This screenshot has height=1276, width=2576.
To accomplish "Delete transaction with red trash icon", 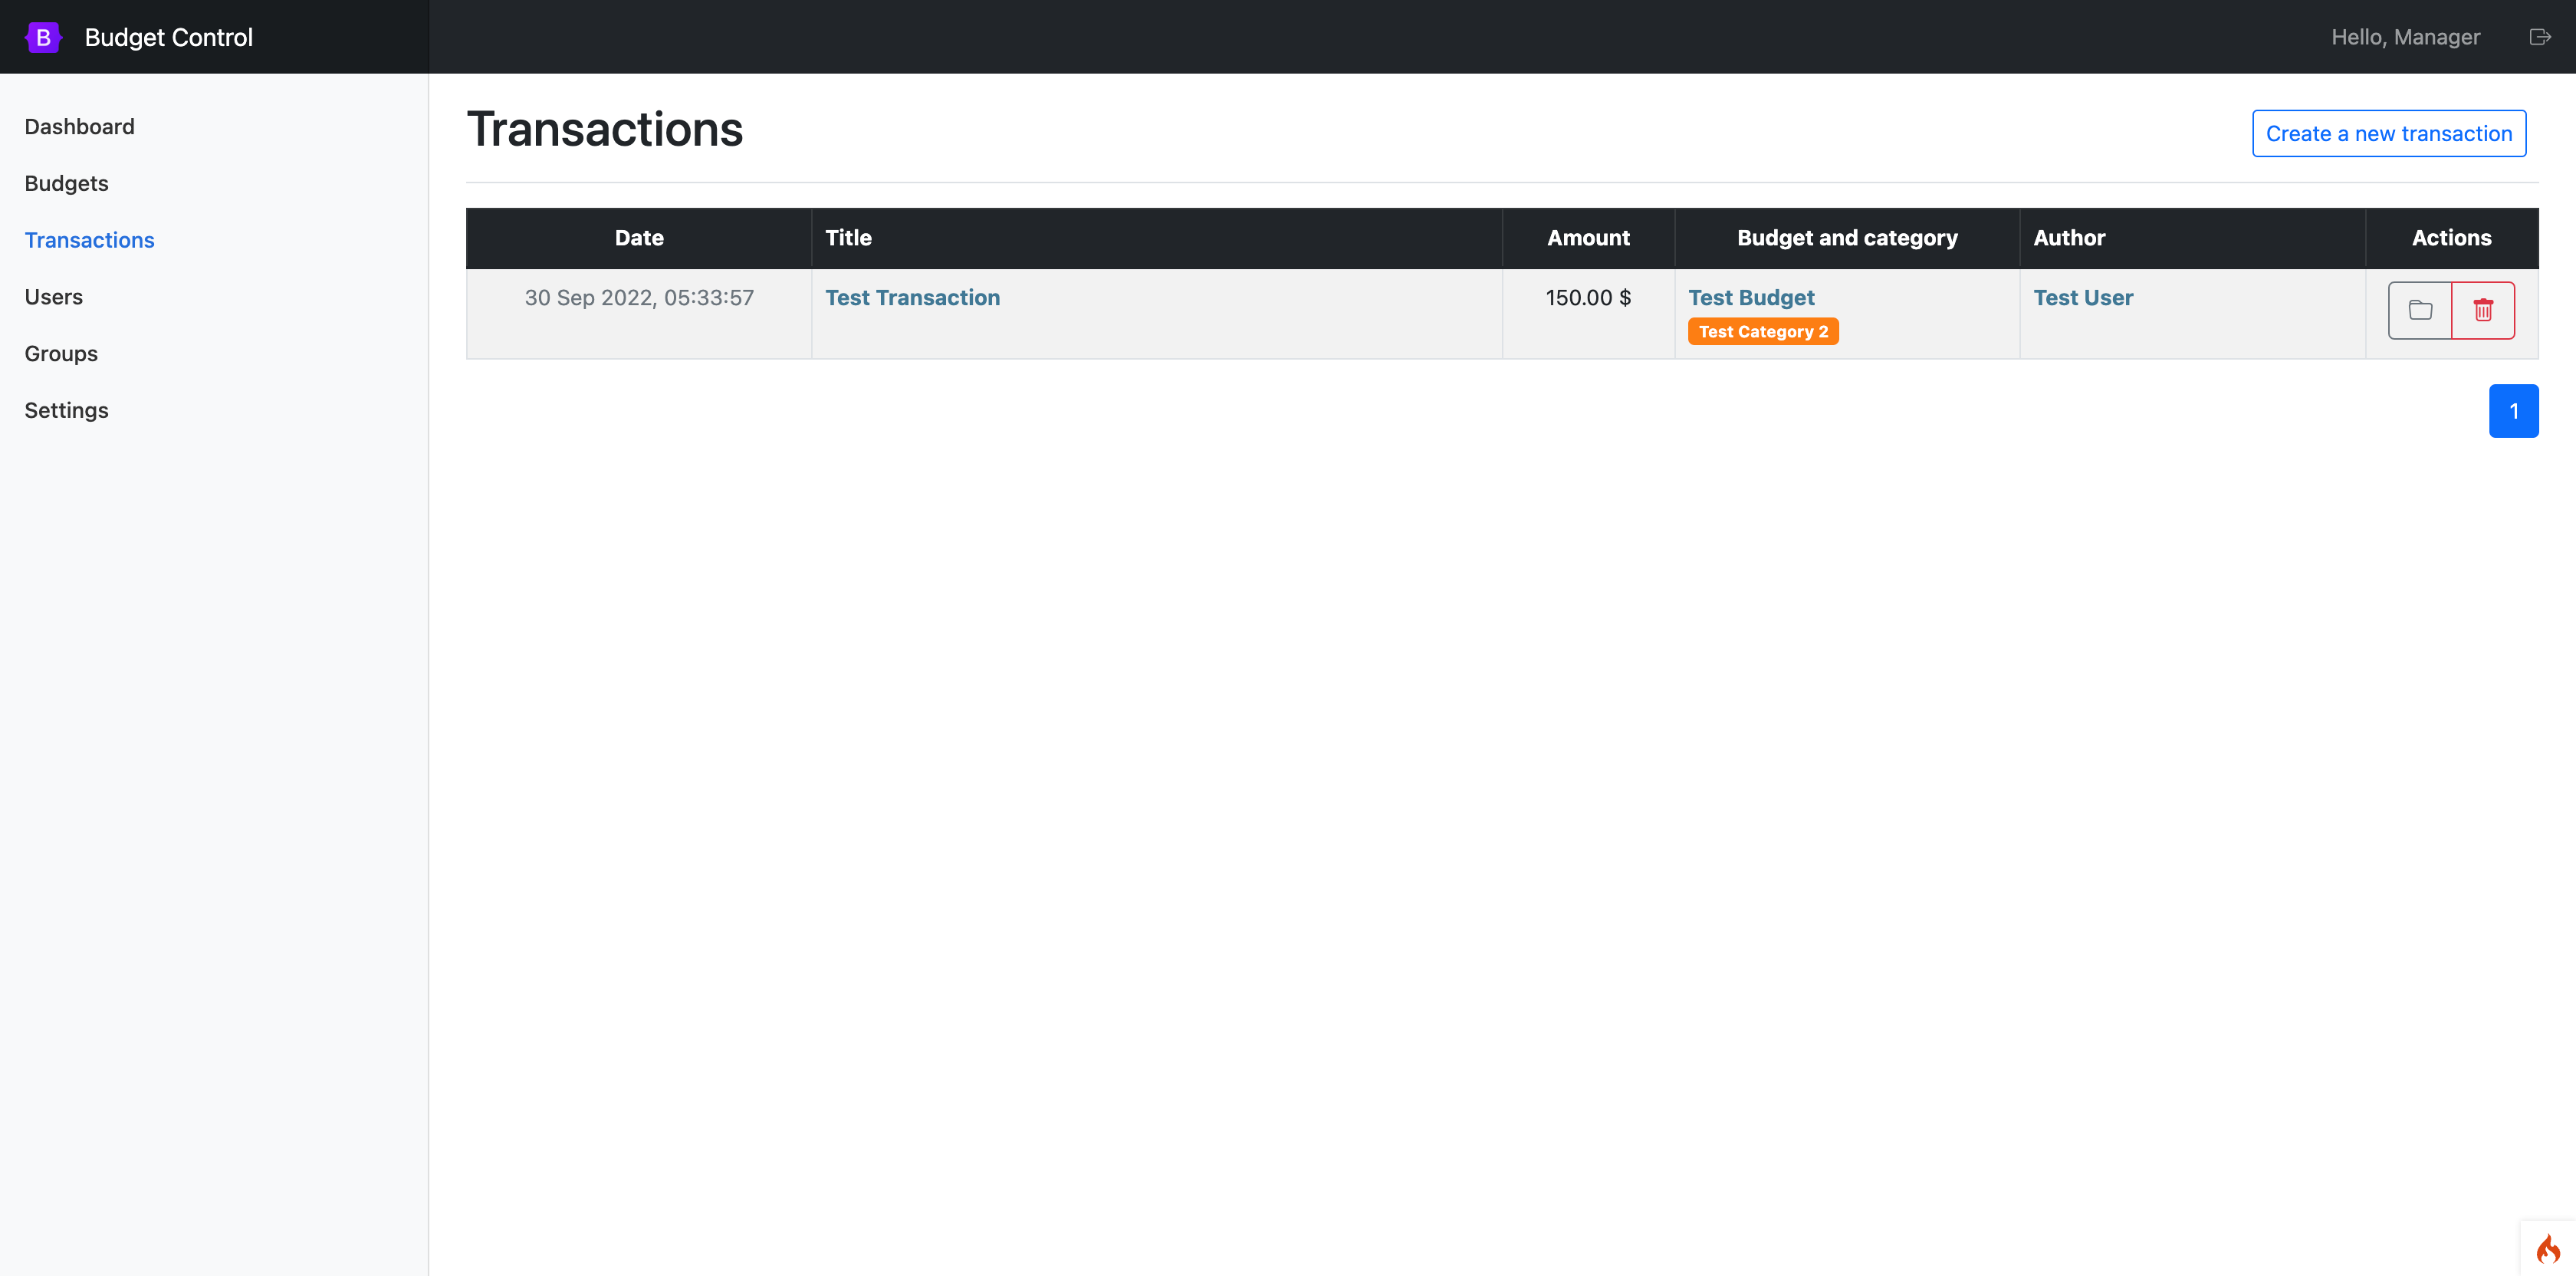I will click(2483, 310).
